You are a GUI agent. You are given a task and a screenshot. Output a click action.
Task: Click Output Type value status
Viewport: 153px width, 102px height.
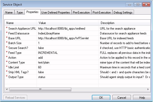[67, 77]
